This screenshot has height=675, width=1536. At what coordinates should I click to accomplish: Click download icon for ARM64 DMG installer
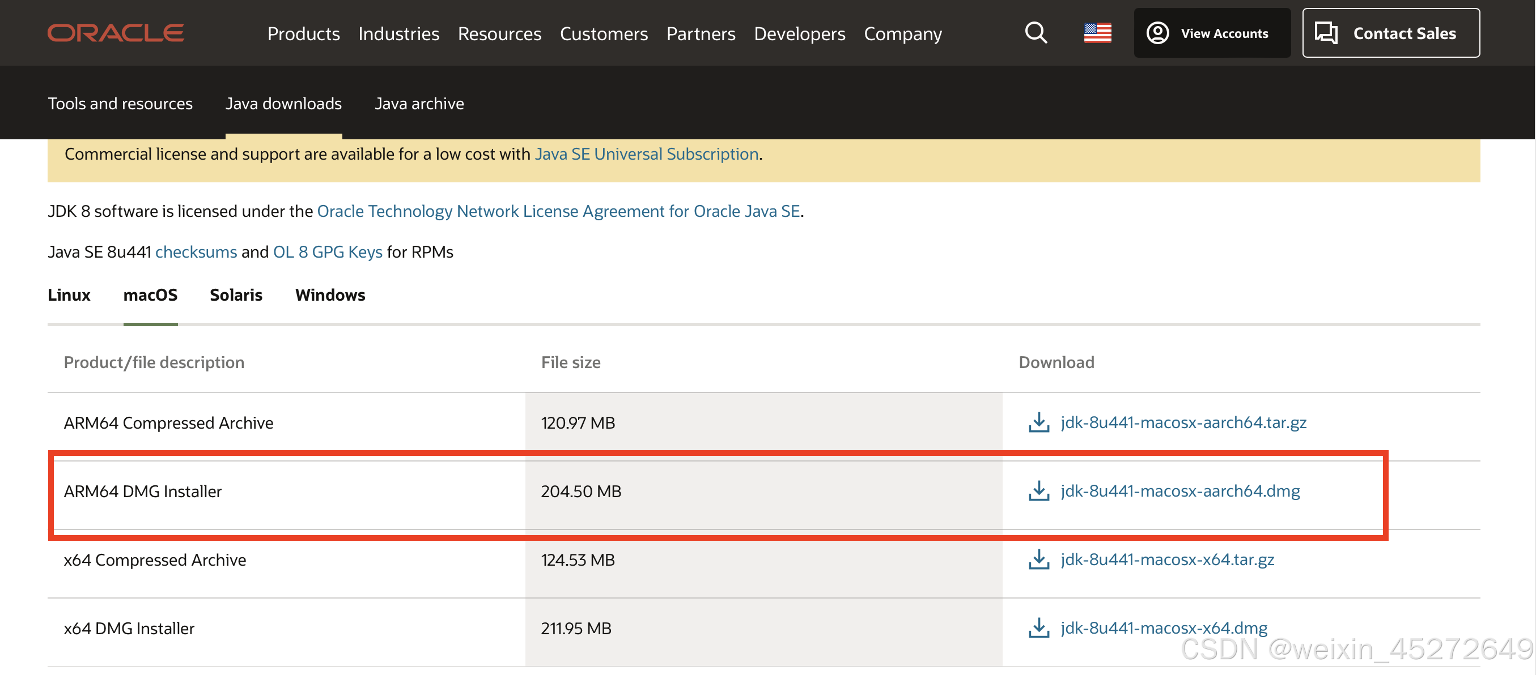click(1039, 491)
